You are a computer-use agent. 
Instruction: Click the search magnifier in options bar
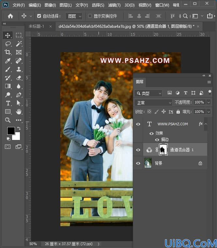coord(185,16)
